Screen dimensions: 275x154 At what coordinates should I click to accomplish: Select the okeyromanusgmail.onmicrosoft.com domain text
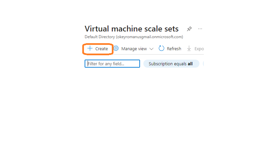[149, 37]
